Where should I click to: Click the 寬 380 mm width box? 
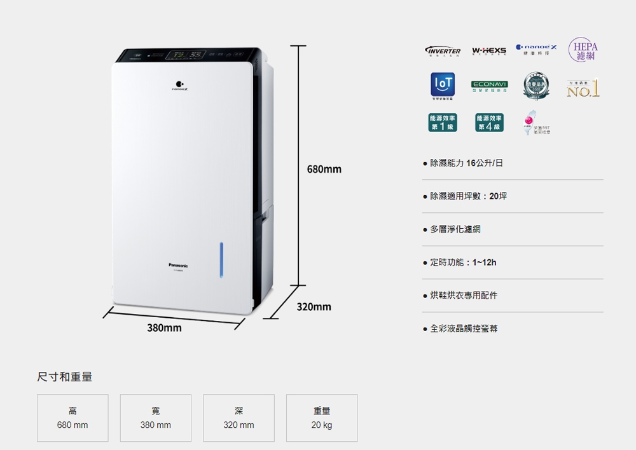[156, 418]
